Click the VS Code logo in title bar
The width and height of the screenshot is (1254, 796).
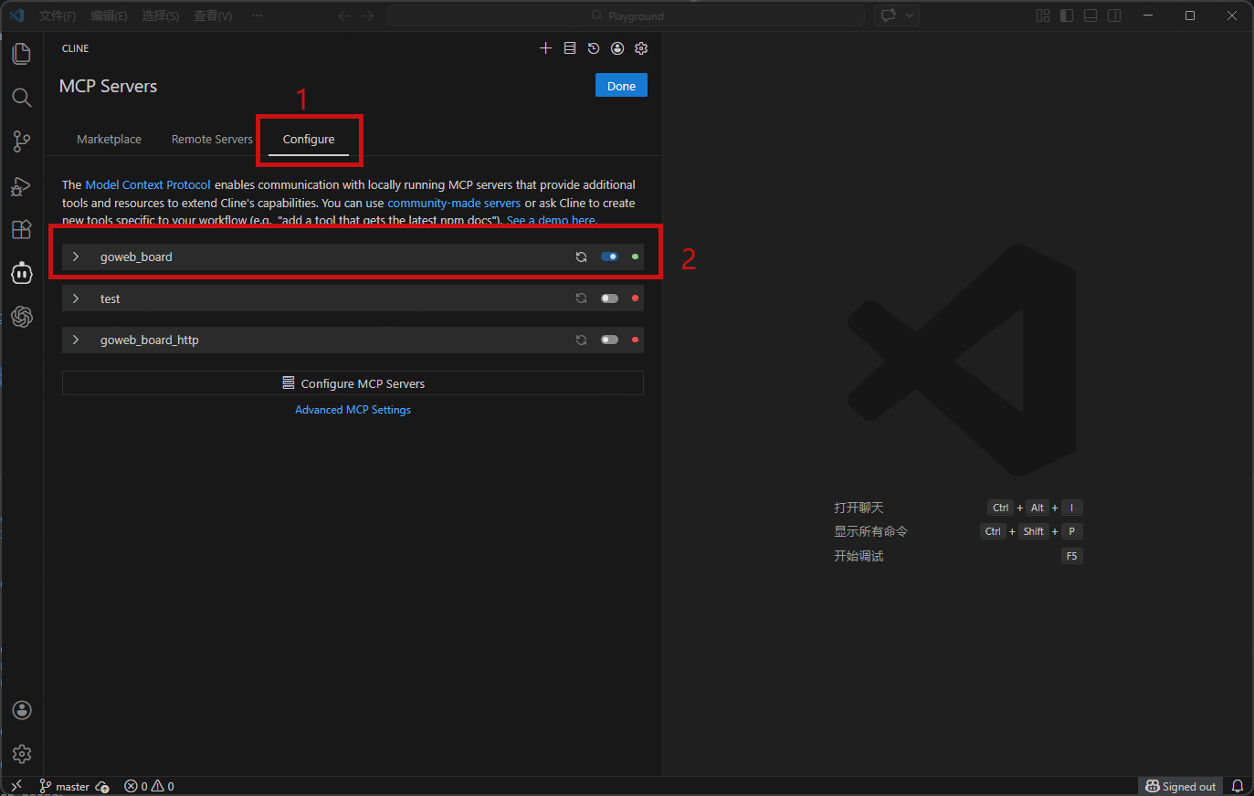(x=16, y=16)
